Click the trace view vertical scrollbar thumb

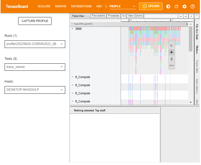[x=190, y=39]
